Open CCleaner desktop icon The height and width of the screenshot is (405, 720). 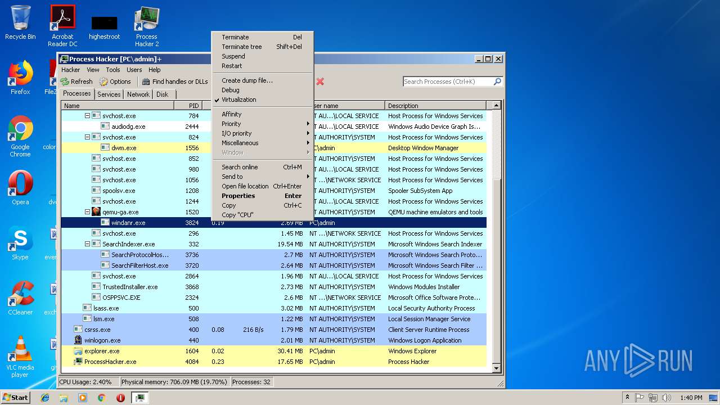pos(20,298)
